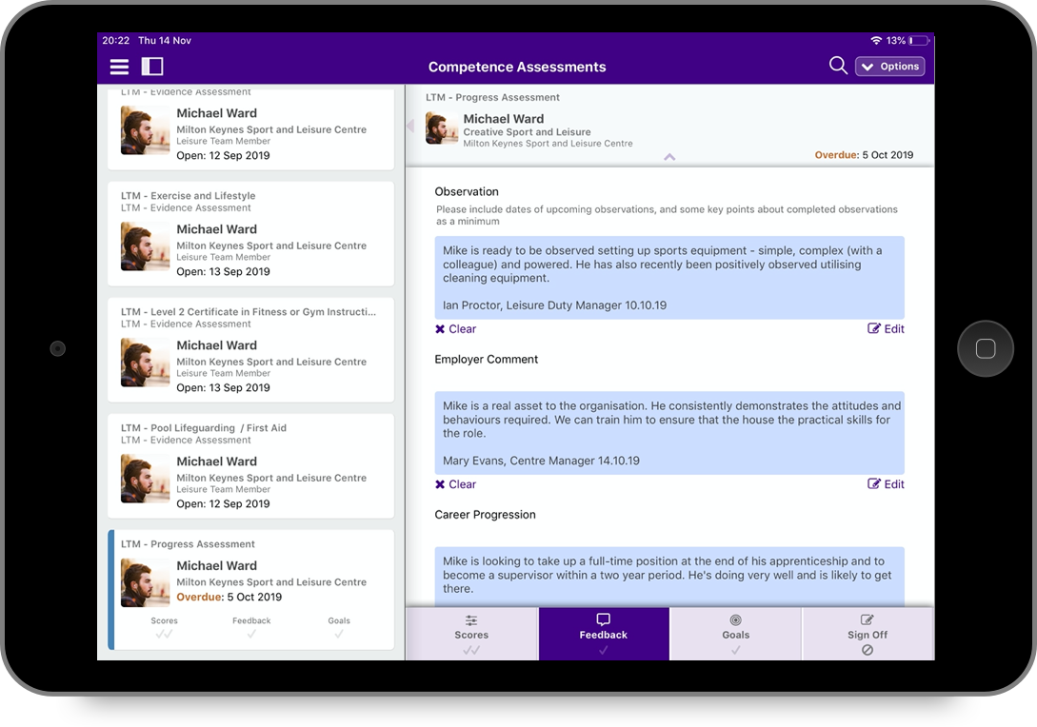Select Michael Ward's photo in Exercise and Lifestyle card
The image size is (1037, 727).
145,246
